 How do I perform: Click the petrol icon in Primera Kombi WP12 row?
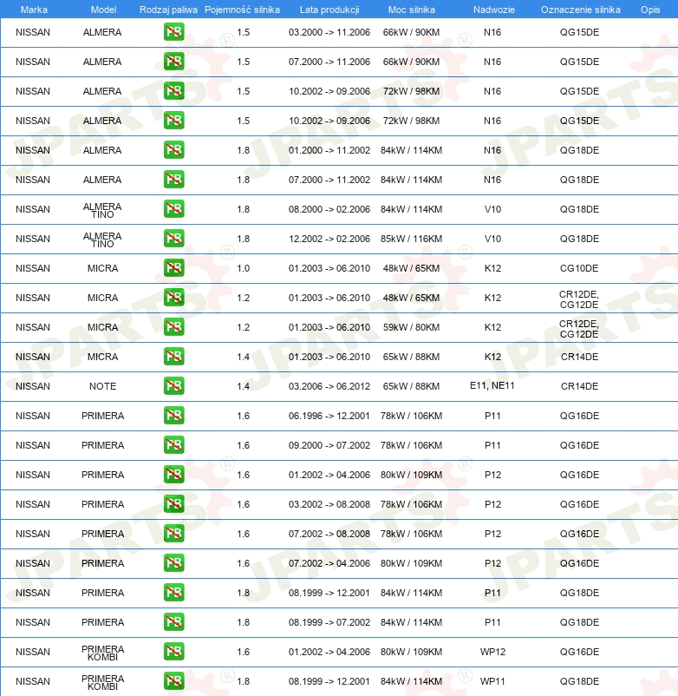coord(173,651)
